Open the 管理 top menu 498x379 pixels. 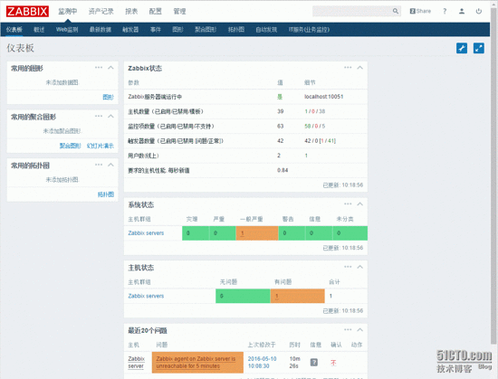[179, 12]
